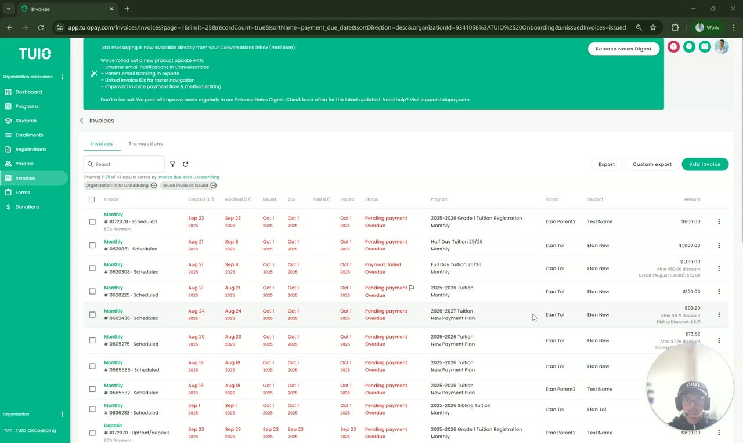Image resolution: width=743 pixels, height=443 pixels.
Task: Click the Payment failed status text
Action: point(383,264)
